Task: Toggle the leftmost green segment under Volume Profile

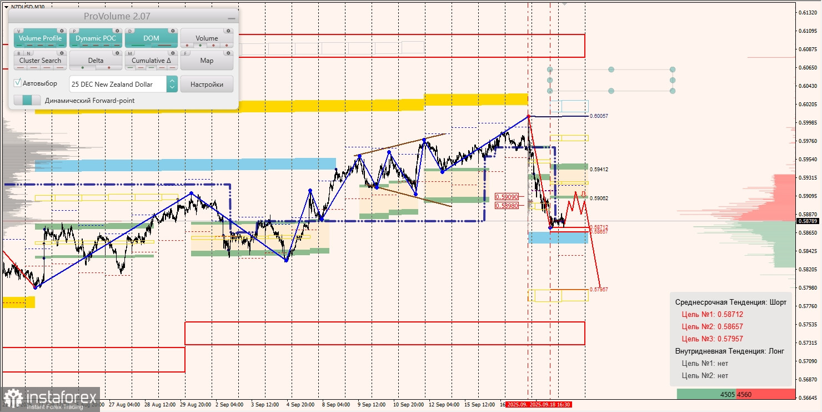Action: tap(19, 45)
